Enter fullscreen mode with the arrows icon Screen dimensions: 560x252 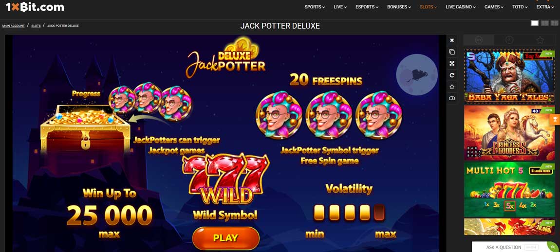pyautogui.click(x=452, y=64)
